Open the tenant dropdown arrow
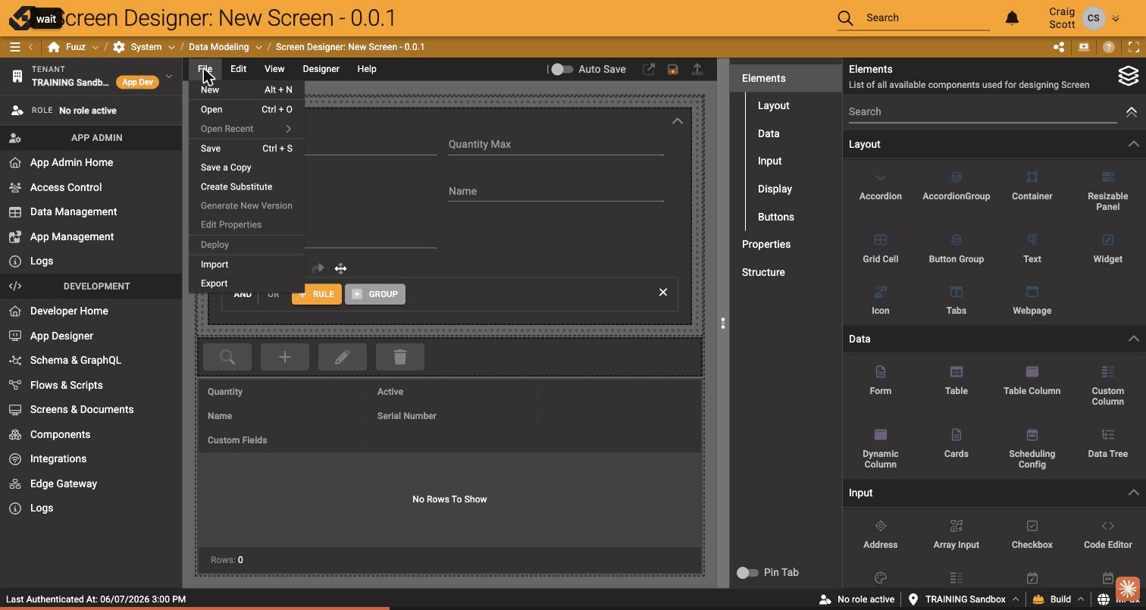The width and height of the screenshot is (1146, 610). [x=169, y=76]
